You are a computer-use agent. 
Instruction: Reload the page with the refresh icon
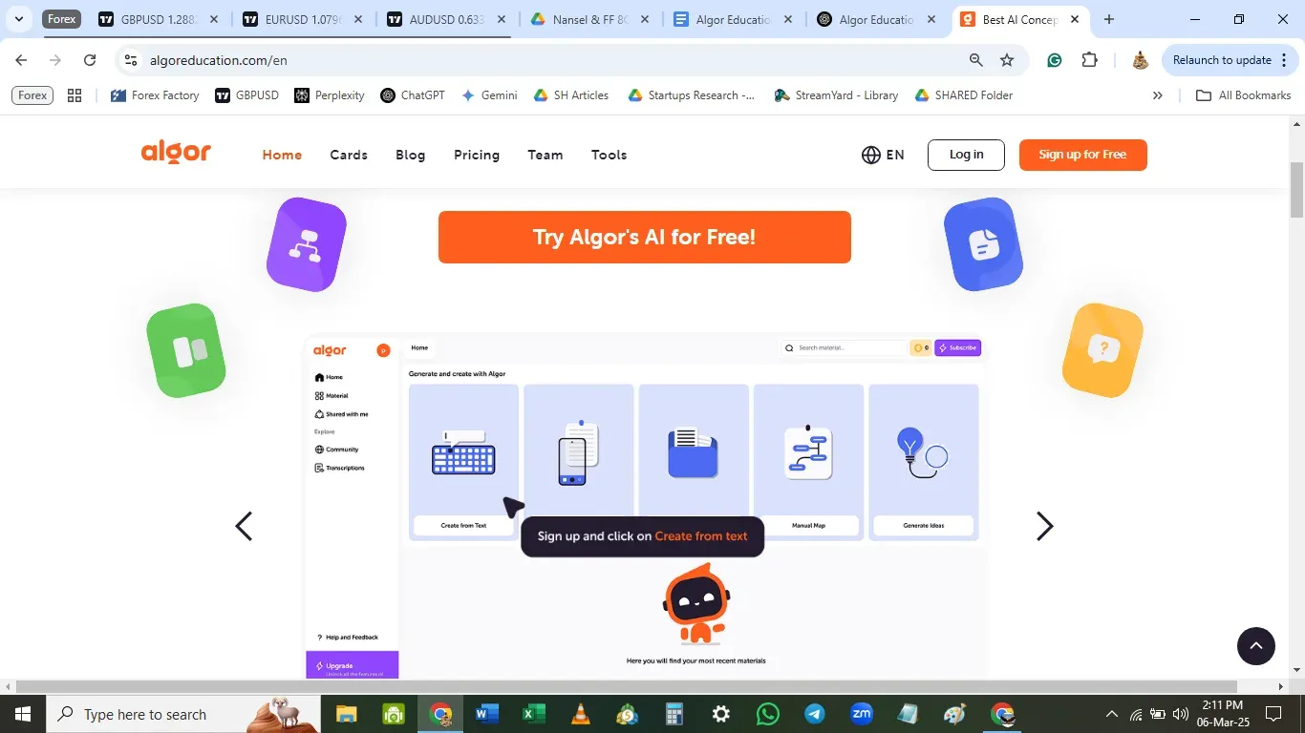(90, 60)
